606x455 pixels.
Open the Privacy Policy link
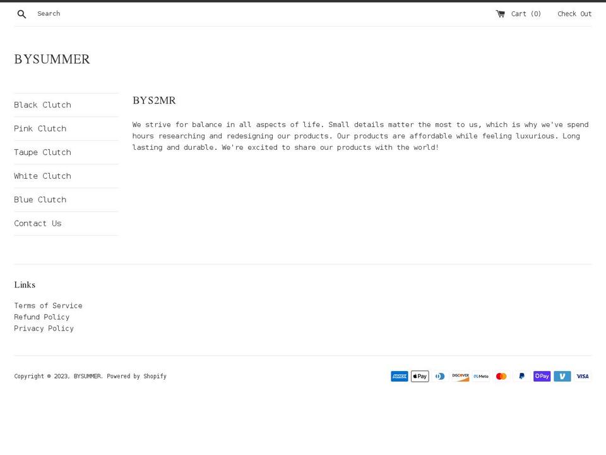coord(44,329)
